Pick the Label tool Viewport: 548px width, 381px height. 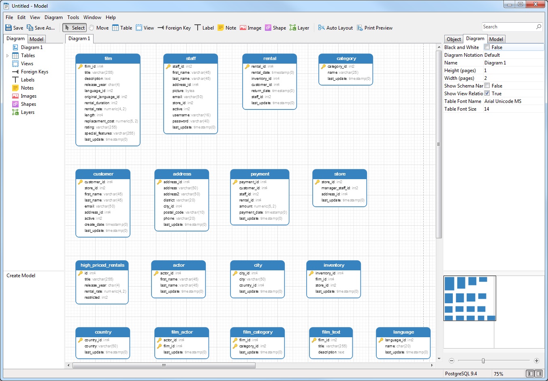coord(204,28)
